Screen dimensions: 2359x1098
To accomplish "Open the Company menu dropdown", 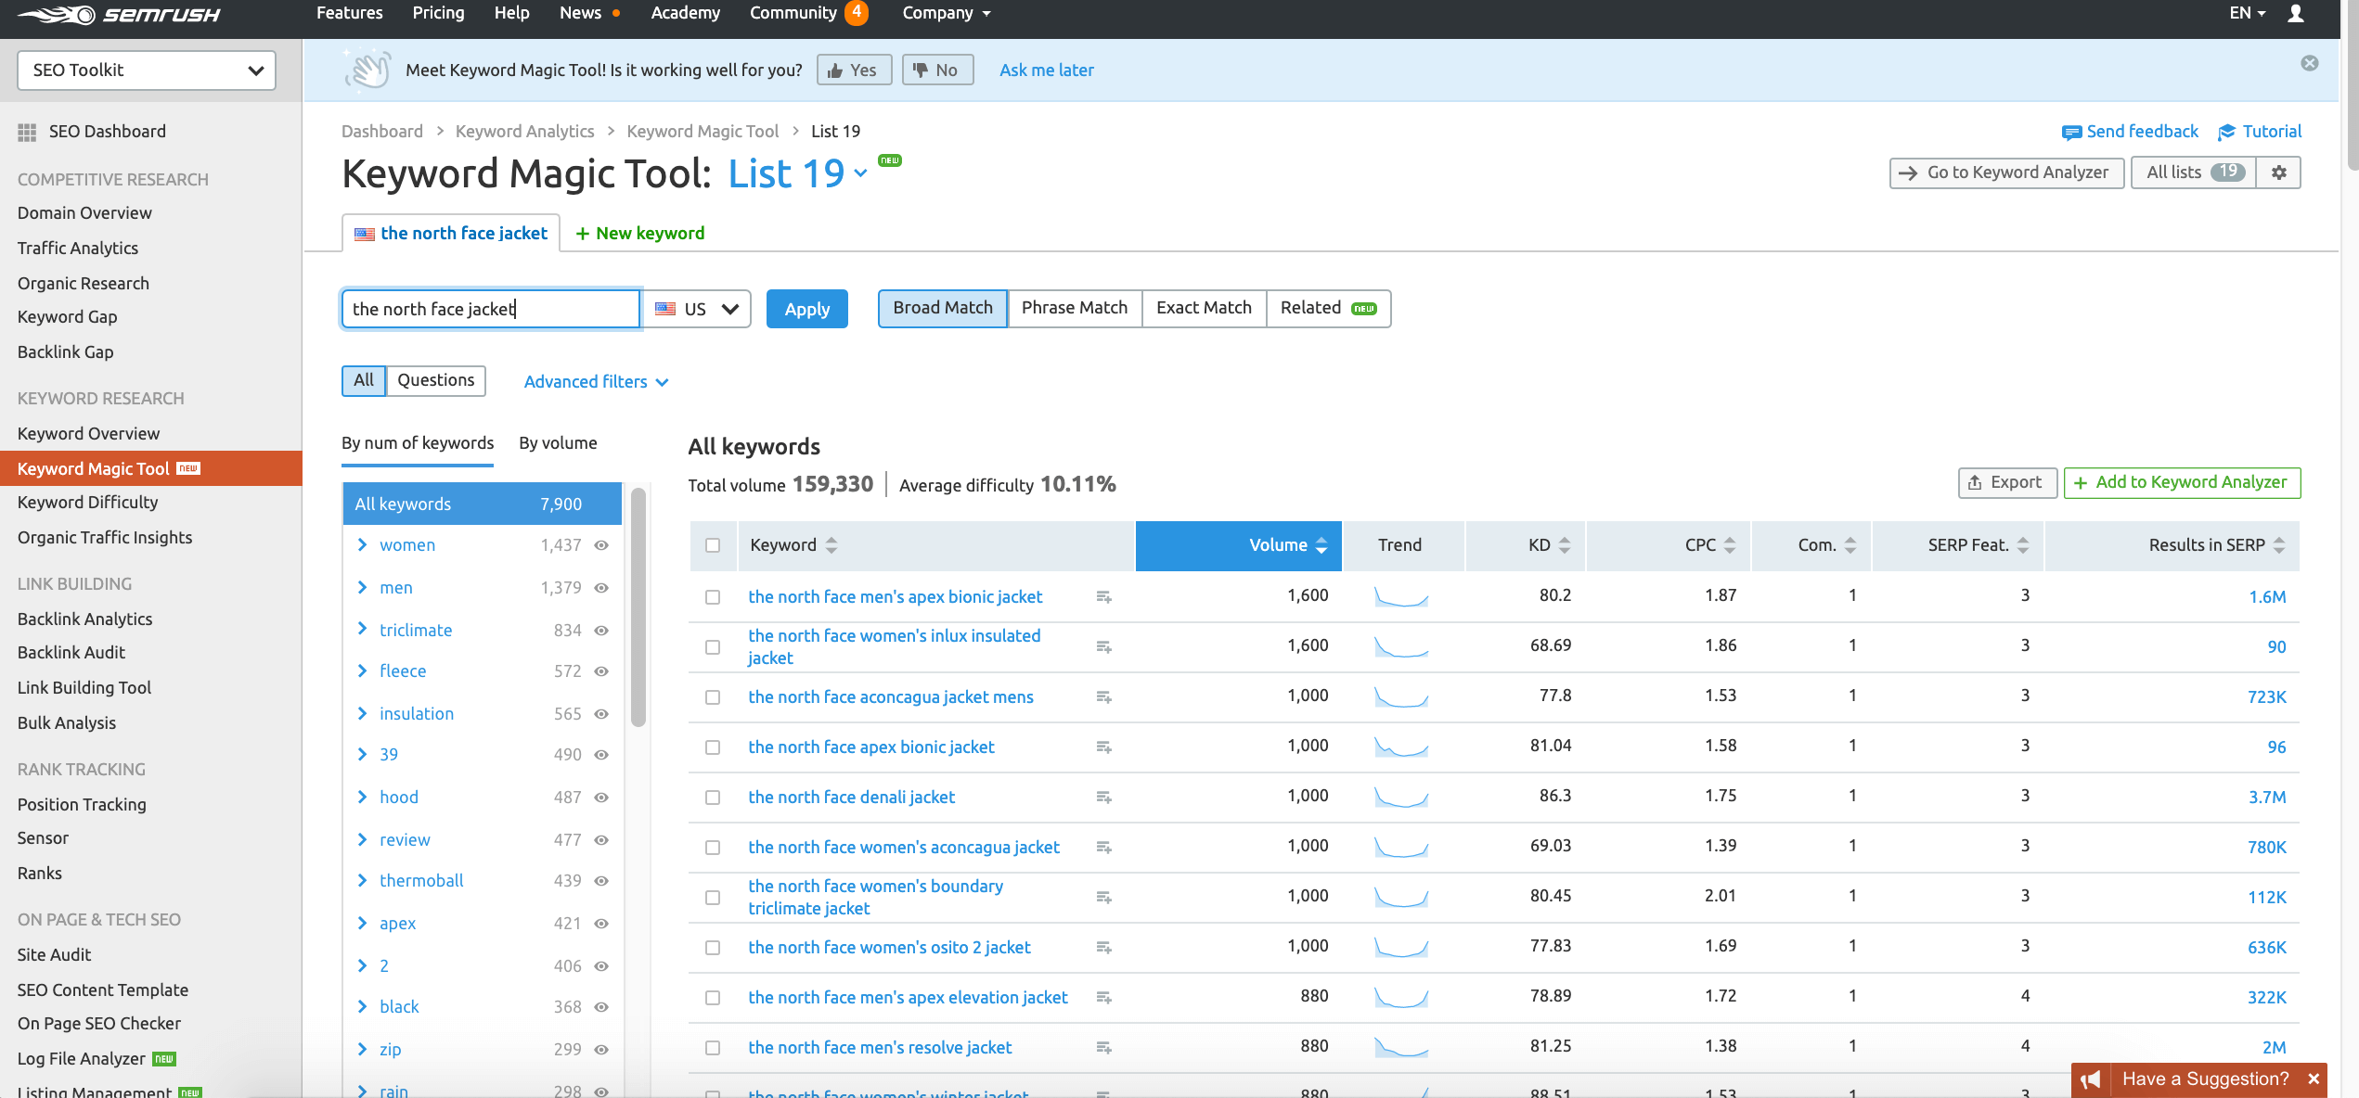I will [947, 13].
